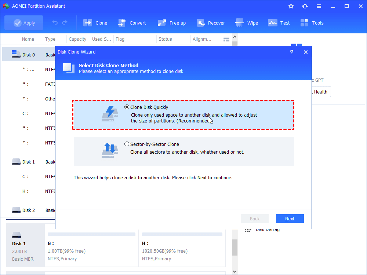Image resolution: width=367 pixels, height=275 pixels.
Task: Select the G : partition row in list
Action: point(29,177)
